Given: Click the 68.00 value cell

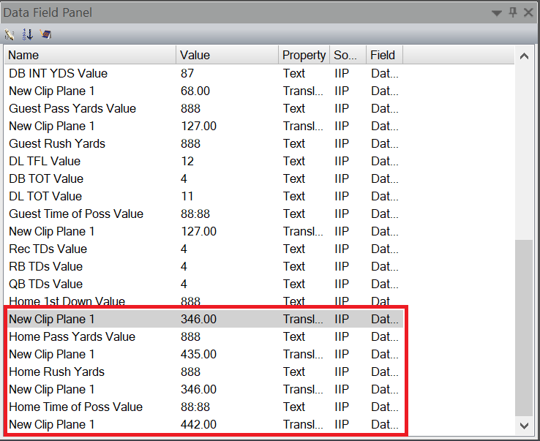Looking at the screenshot, I should 195,91.
